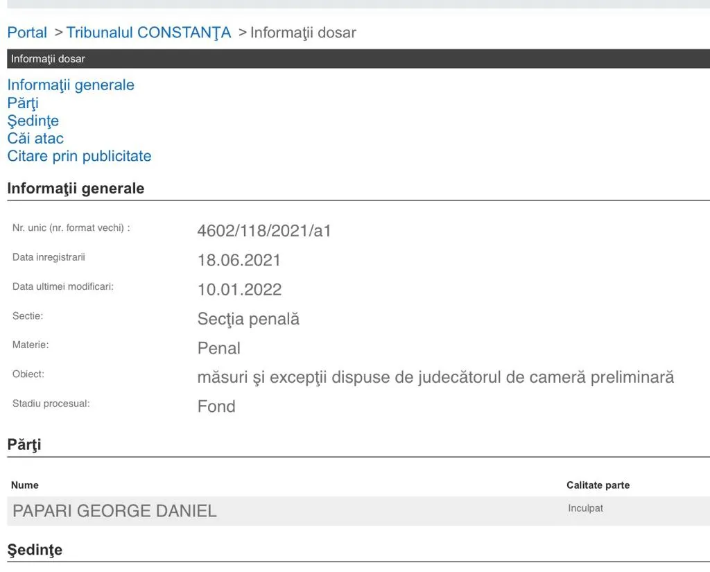The height and width of the screenshot is (572, 710).
Task: Select the PAPARI GEORGE DANIEL party row
Action: click(x=358, y=511)
